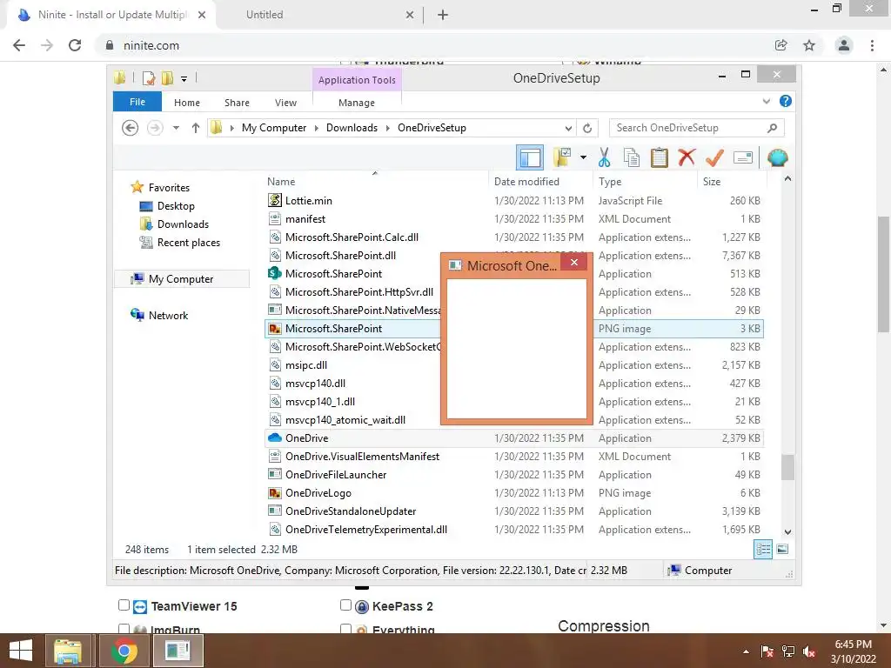Click the search magnifier in OneDriveSetup search
The image size is (891, 668).
772,128
